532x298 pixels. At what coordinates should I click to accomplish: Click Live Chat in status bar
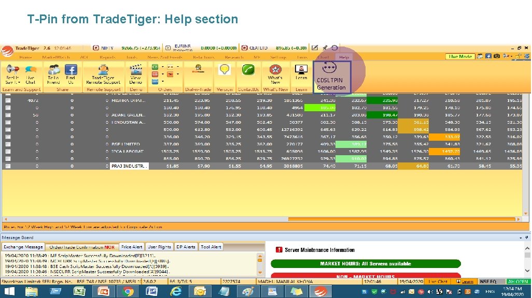438,281
